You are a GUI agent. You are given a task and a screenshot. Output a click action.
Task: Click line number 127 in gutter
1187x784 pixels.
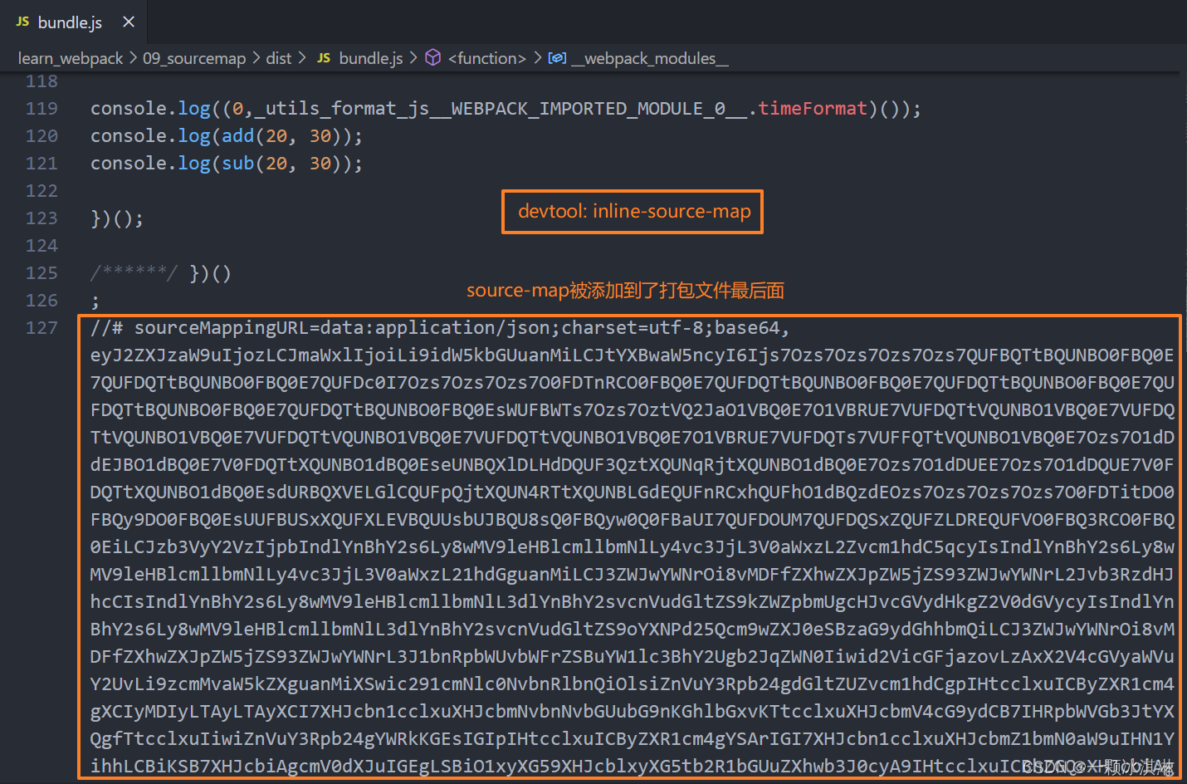click(42, 328)
